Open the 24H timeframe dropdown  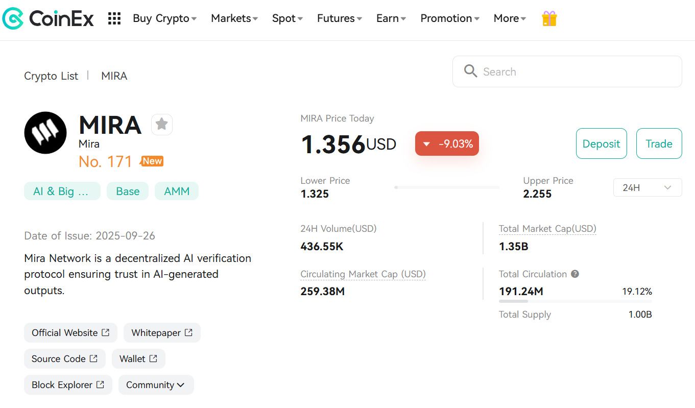pos(647,187)
